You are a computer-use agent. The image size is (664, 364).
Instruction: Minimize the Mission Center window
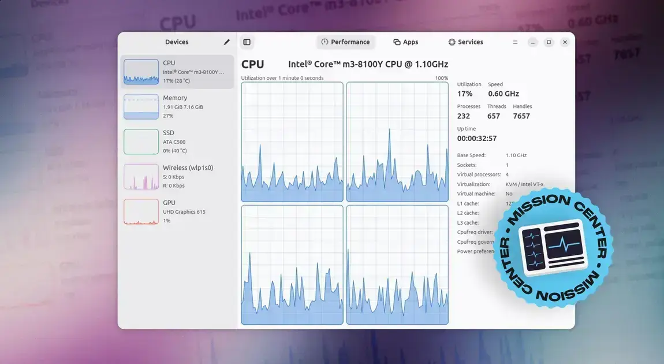pyautogui.click(x=533, y=42)
